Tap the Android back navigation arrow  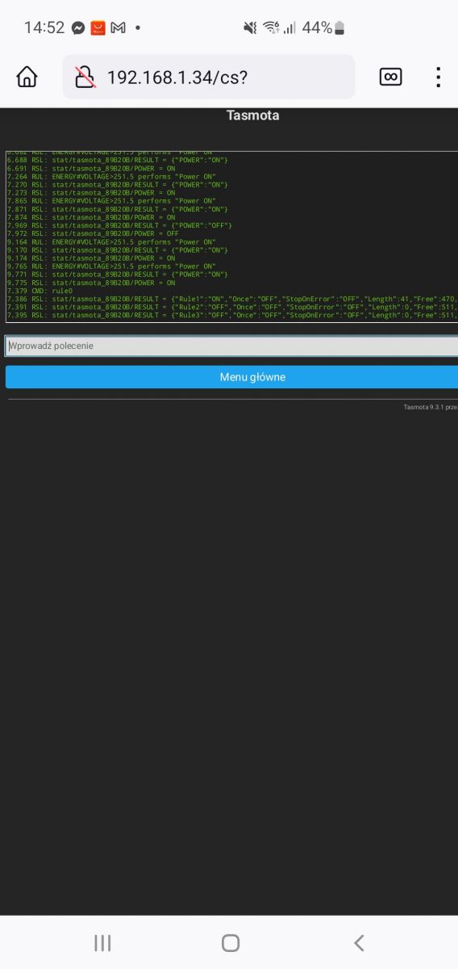tap(360, 942)
